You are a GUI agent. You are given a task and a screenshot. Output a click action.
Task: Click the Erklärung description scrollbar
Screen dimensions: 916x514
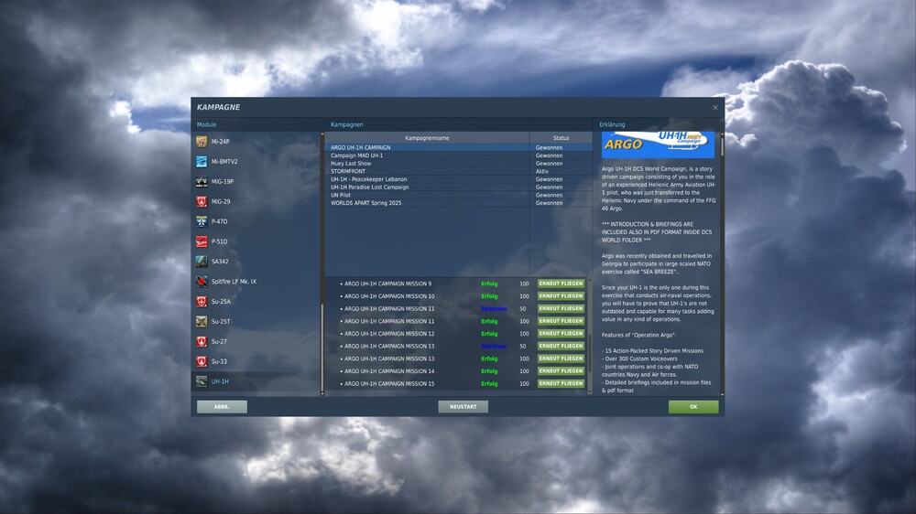coord(722,145)
